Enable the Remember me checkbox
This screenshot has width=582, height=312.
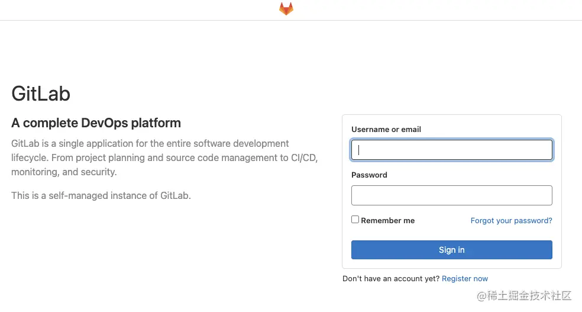pyautogui.click(x=355, y=220)
